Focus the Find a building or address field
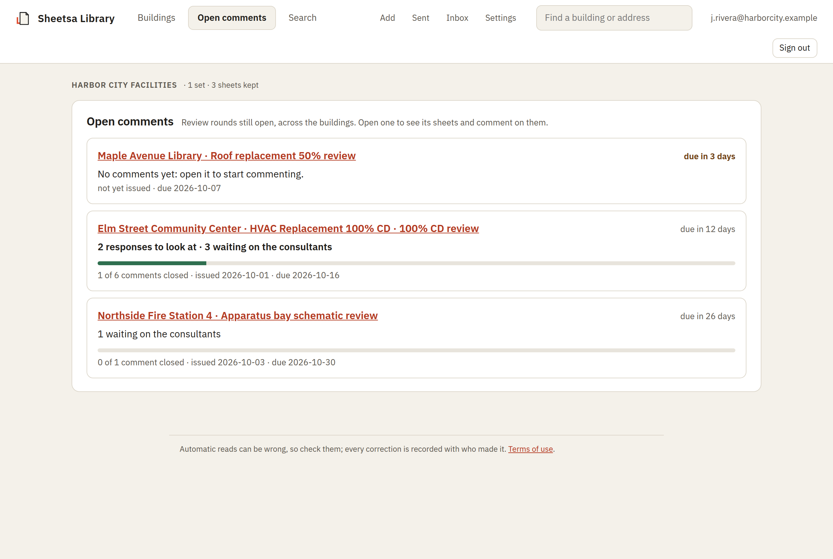Viewport: 833px width, 559px height. point(614,18)
